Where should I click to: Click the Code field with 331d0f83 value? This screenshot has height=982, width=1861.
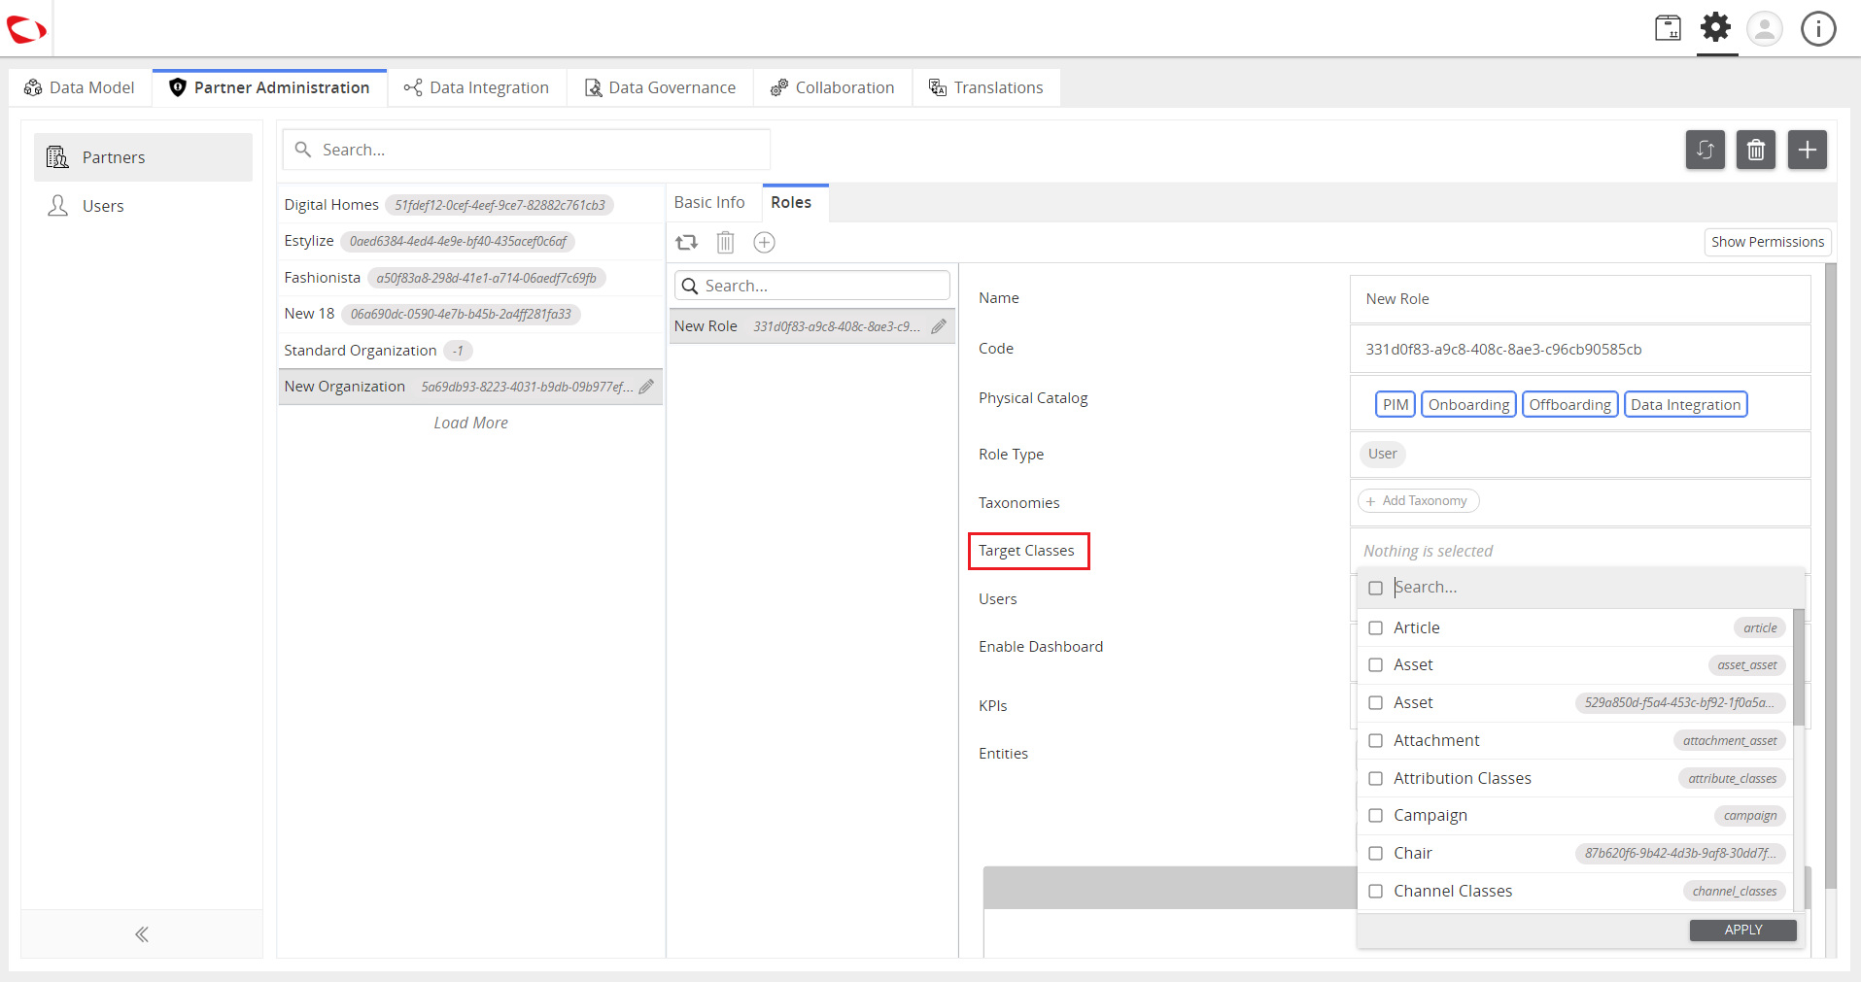(x=1580, y=350)
